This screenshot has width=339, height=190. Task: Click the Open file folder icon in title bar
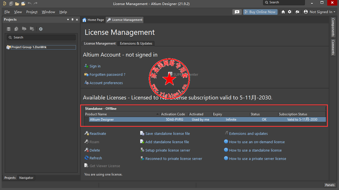(x=17, y=4)
